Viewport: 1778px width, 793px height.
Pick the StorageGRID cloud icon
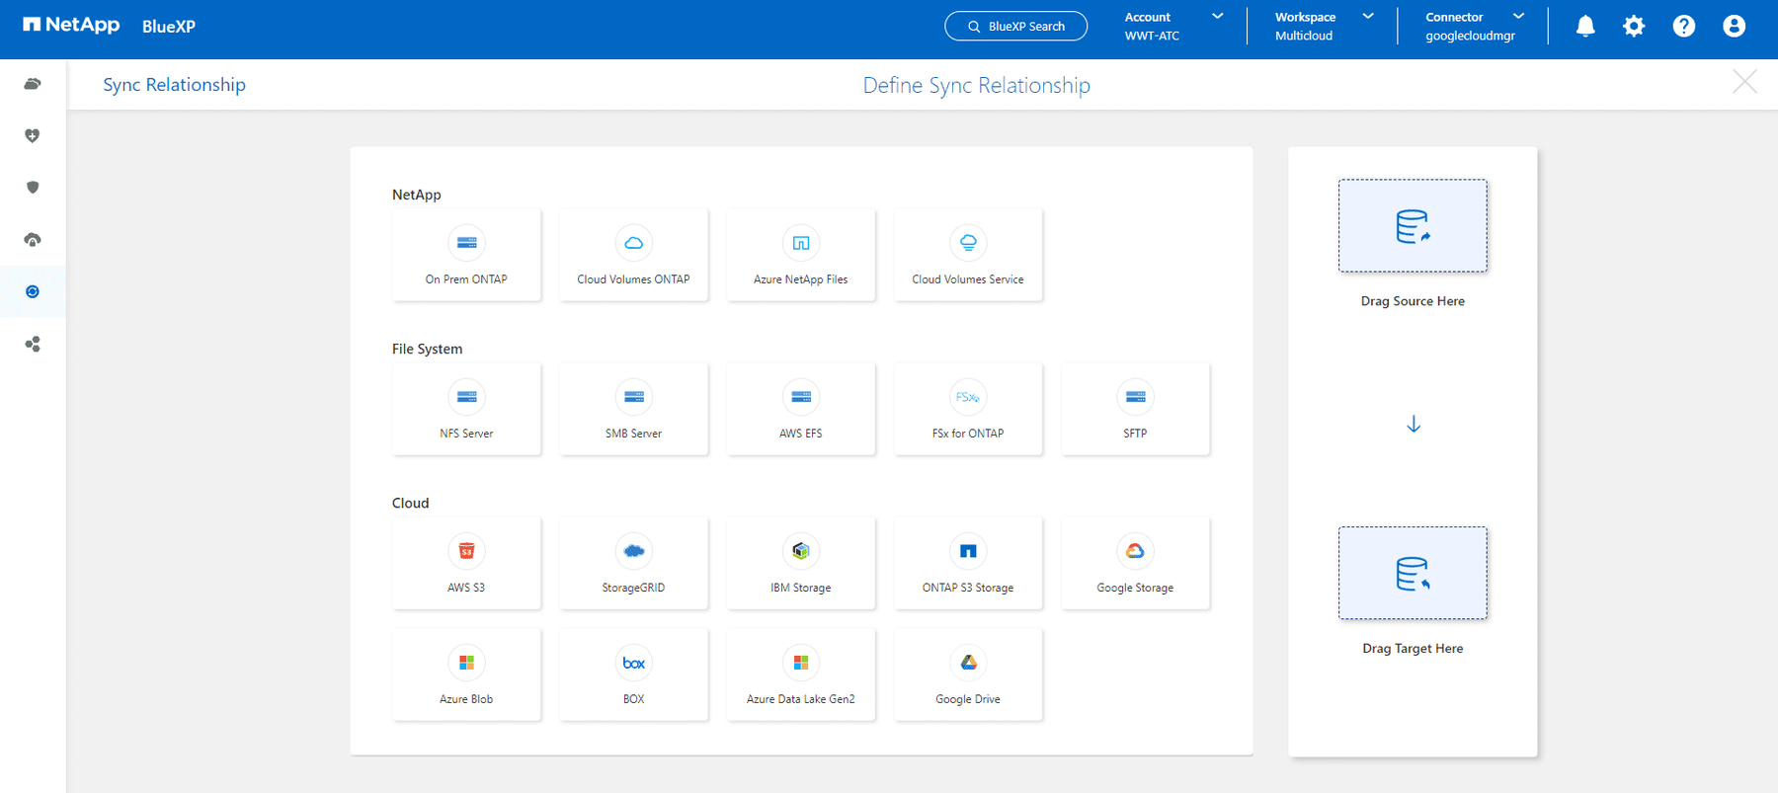tap(634, 551)
